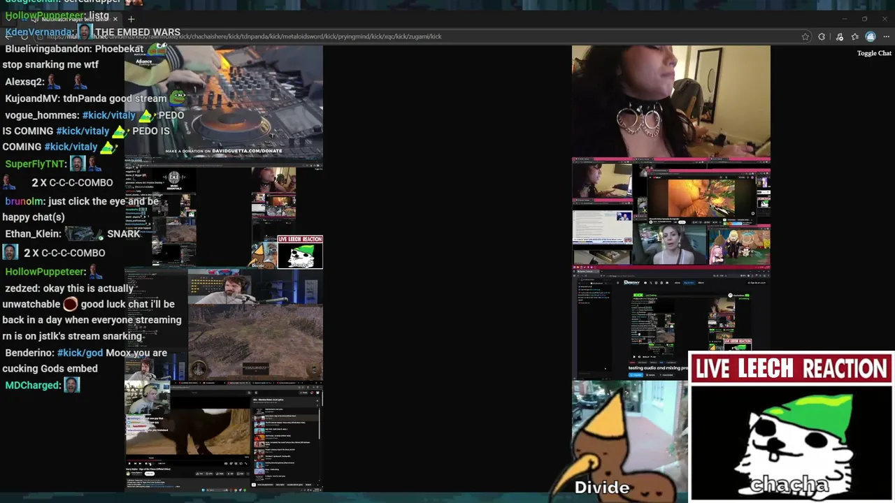Open the #kick/vitaly link beside vogue_hommes
The width and height of the screenshot is (895, 503).
point(108,115)
